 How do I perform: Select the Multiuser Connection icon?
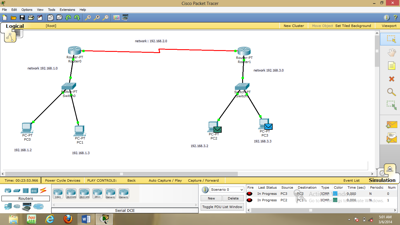click(38, 207)
